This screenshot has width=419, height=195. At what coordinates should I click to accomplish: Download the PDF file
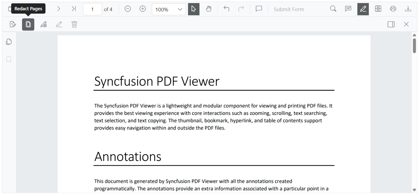(x=408, y=9)
